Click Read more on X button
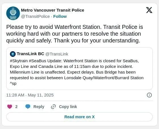The width and height of the screenshot is (159, 129). pos(79,117)
